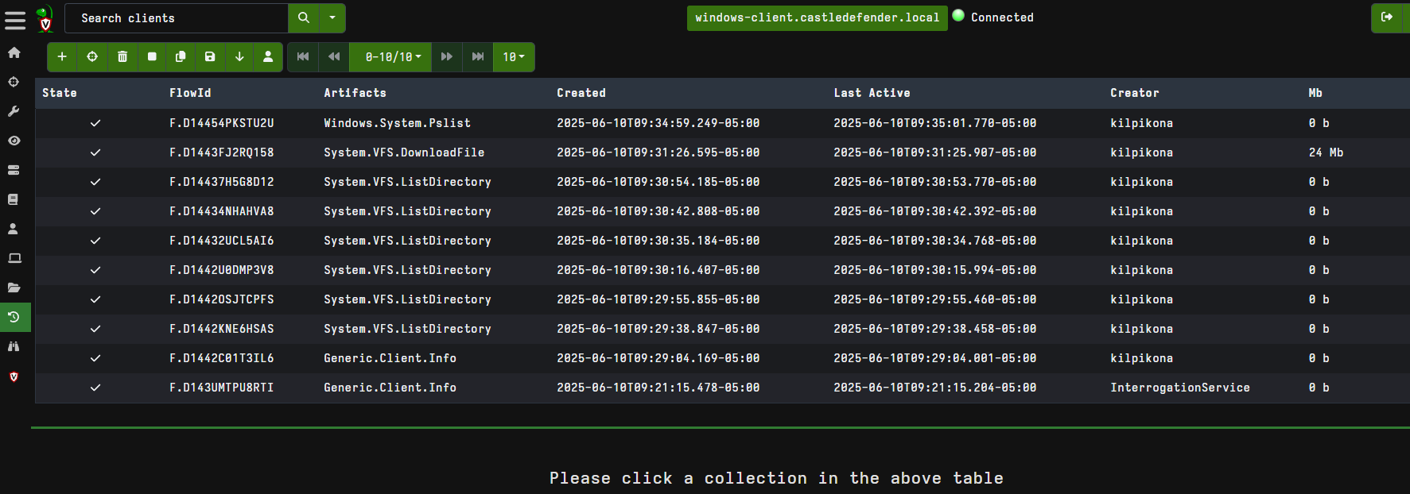Focus the Search clients field

pyautogui.click(x=176, y=17)
